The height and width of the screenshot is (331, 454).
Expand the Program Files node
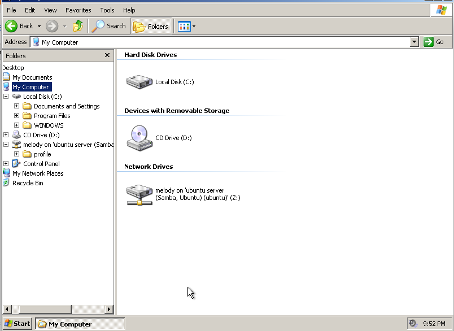(17, 116)
